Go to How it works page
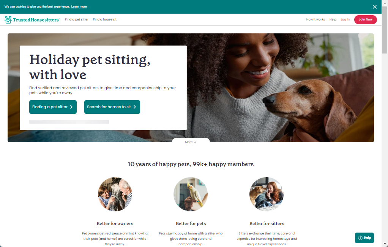 click(x=315, y=19)
